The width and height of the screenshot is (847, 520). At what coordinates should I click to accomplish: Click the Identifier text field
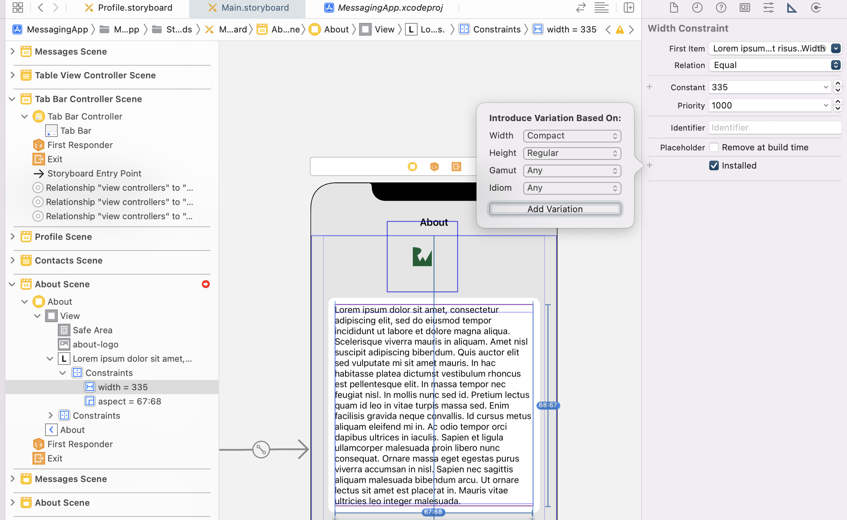coord(775,127)
